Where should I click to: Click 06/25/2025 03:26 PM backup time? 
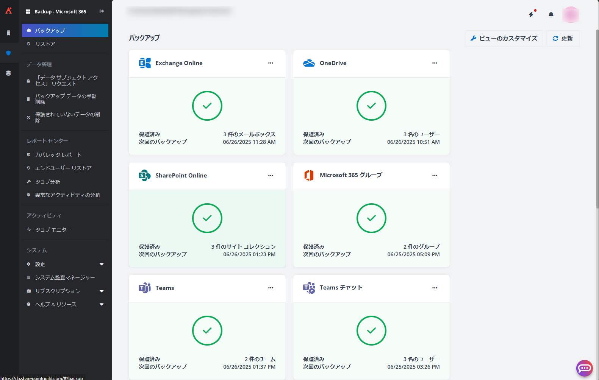click(x=413, y=367)
